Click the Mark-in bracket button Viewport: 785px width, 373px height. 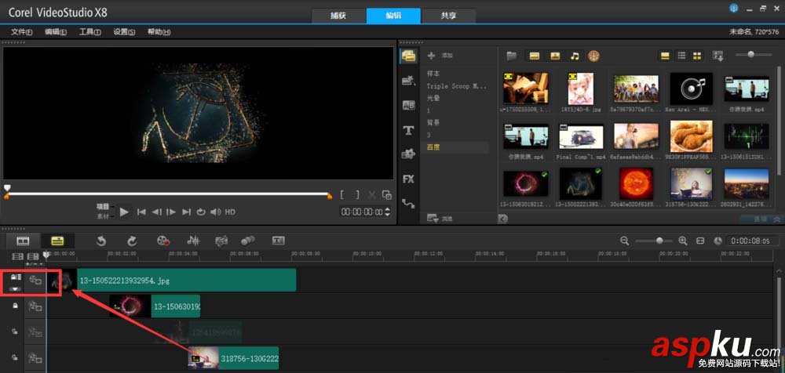coord(342,195)
